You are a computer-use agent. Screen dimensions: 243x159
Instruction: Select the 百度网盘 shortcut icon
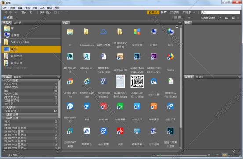point(87,131)
